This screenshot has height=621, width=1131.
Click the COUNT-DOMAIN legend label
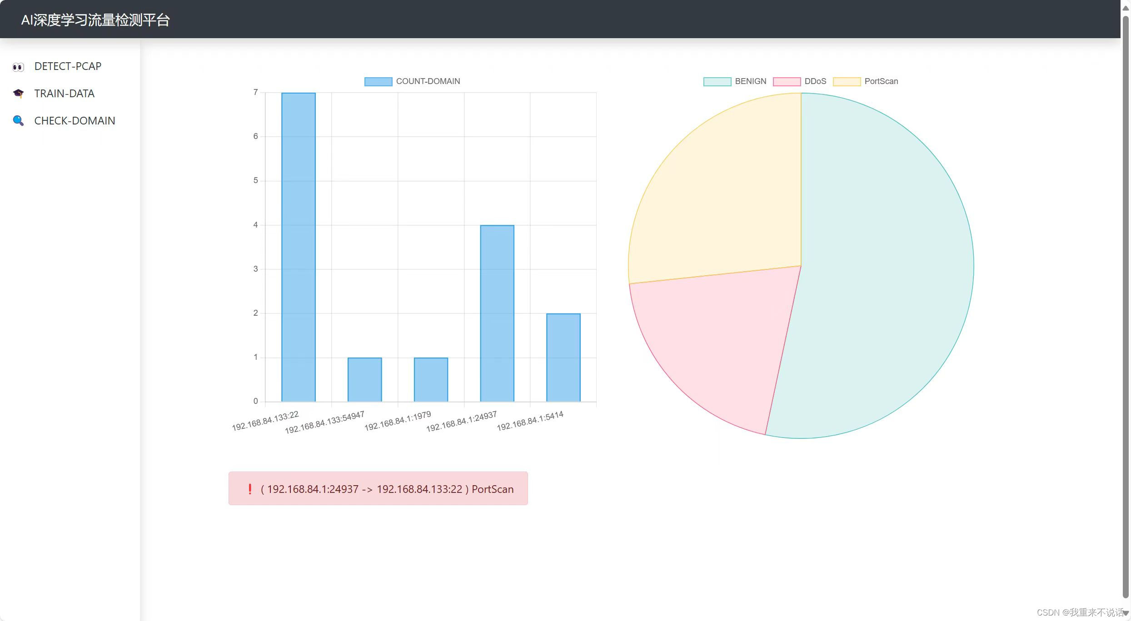pos(428,81)
